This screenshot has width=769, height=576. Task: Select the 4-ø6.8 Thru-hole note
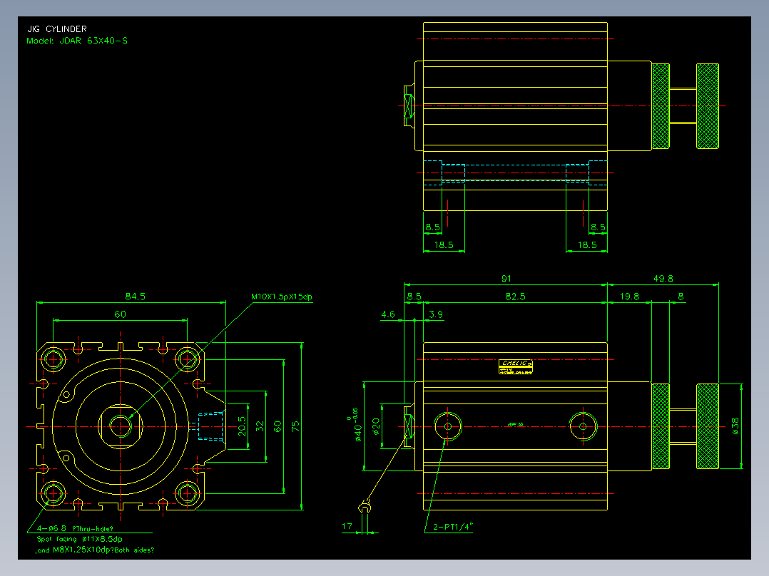tap(75, 528)
